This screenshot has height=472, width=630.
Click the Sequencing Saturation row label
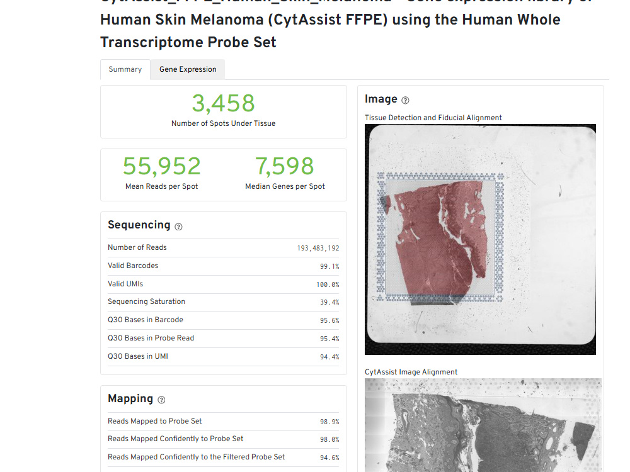(146, 301)
